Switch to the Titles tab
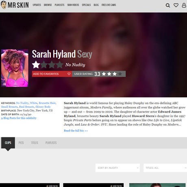This screenshot has height=187, width=187. coord(35,143)
